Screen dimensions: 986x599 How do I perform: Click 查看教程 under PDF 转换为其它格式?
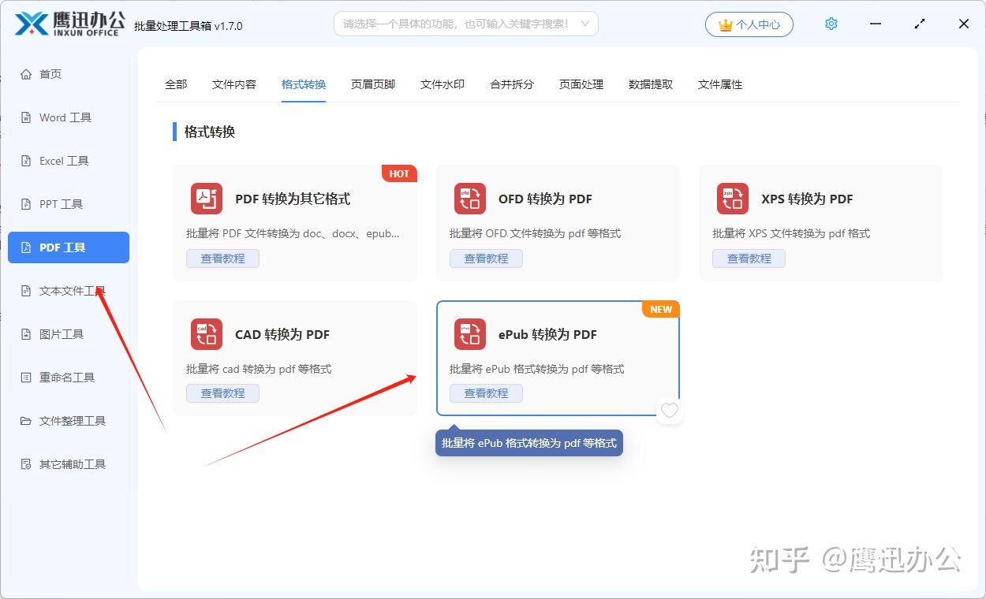tap(222, 259)
